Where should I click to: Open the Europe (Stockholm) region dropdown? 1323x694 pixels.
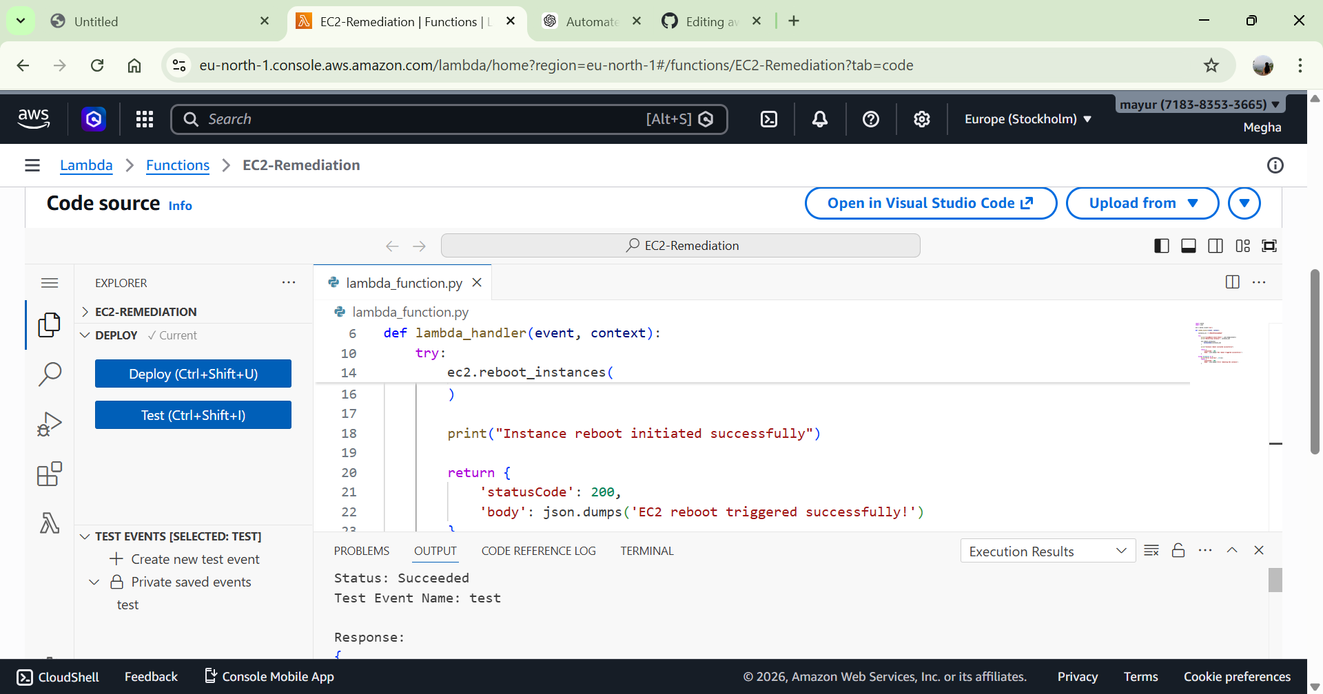1027,119
